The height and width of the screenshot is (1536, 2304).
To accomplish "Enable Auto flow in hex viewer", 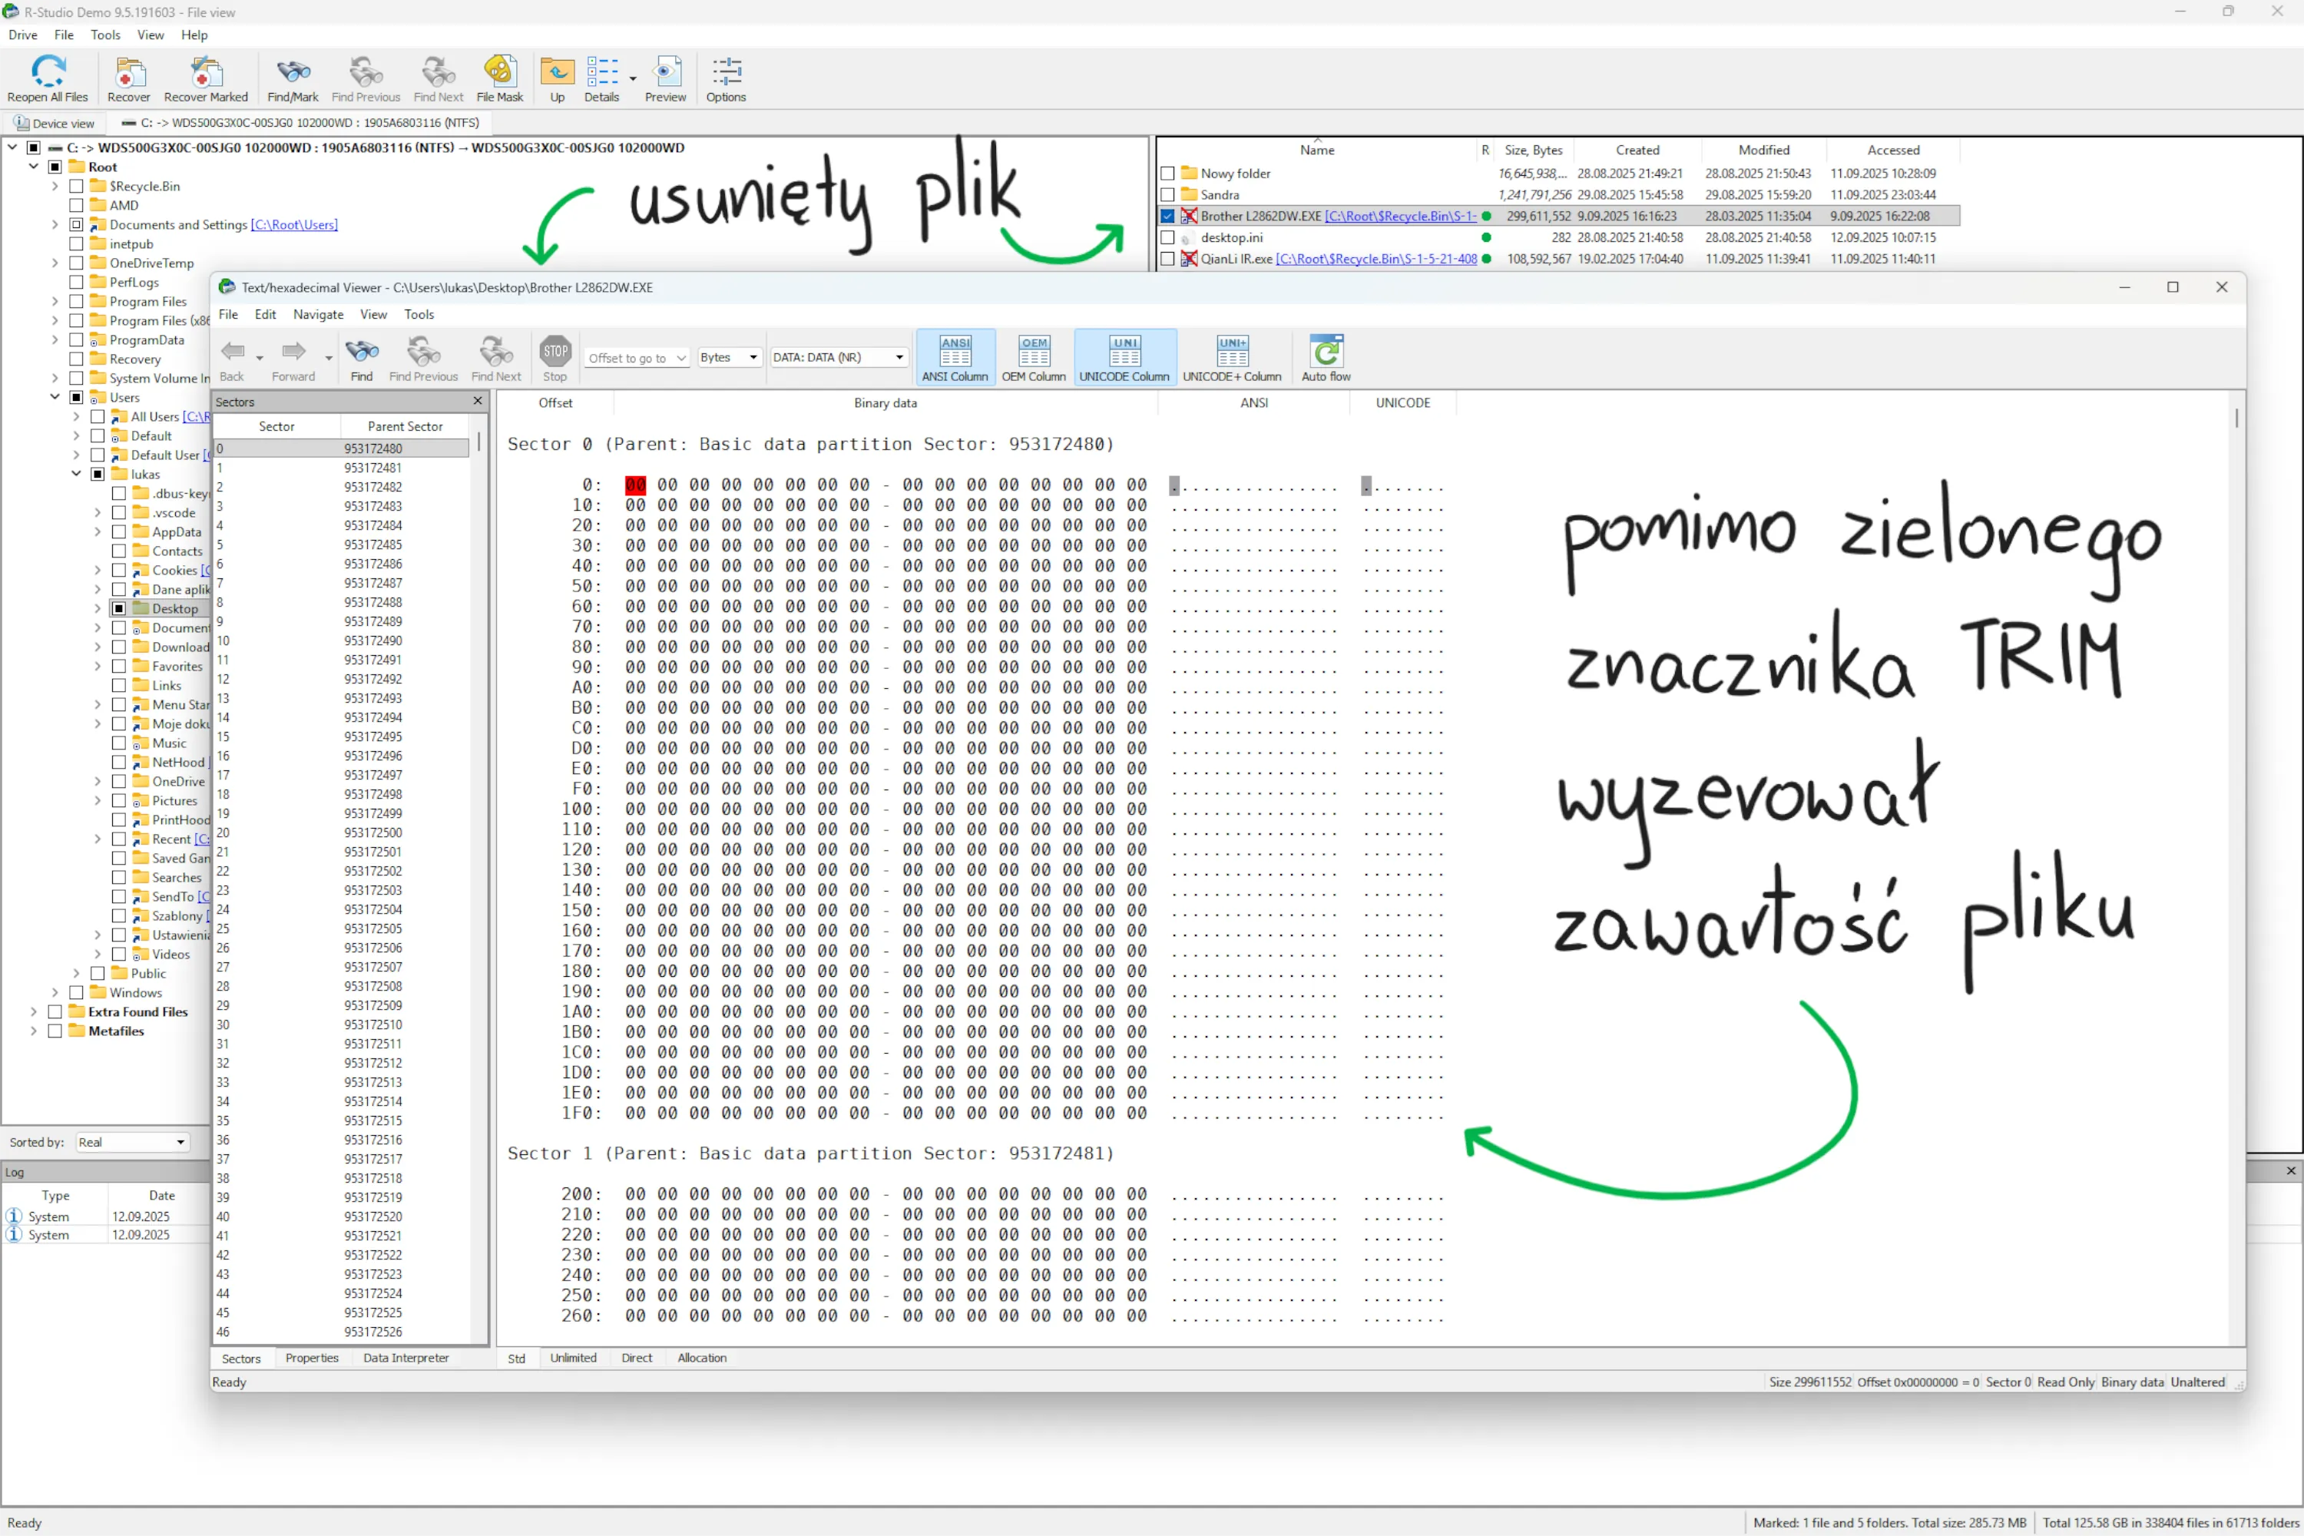I will (1326, 358).
